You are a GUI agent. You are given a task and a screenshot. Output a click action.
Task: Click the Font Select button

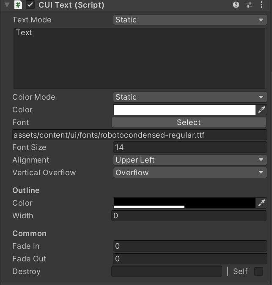point(189,122)
